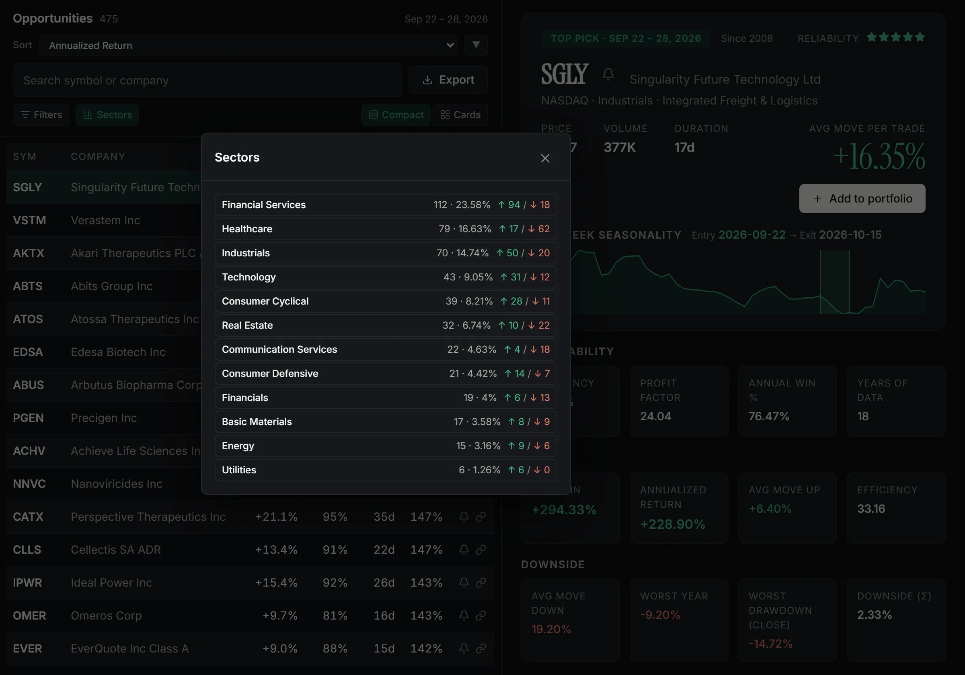Click Add to portfolio button
Viewport: 965px width, 675px height.
[x=862, y=198]
